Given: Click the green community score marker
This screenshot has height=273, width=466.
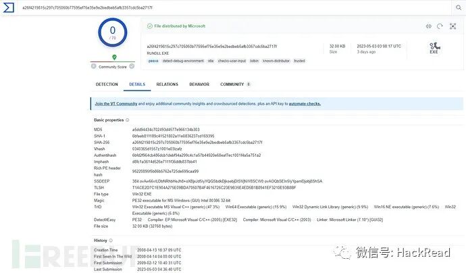Looking at the screenshot, I should (114, 57).
